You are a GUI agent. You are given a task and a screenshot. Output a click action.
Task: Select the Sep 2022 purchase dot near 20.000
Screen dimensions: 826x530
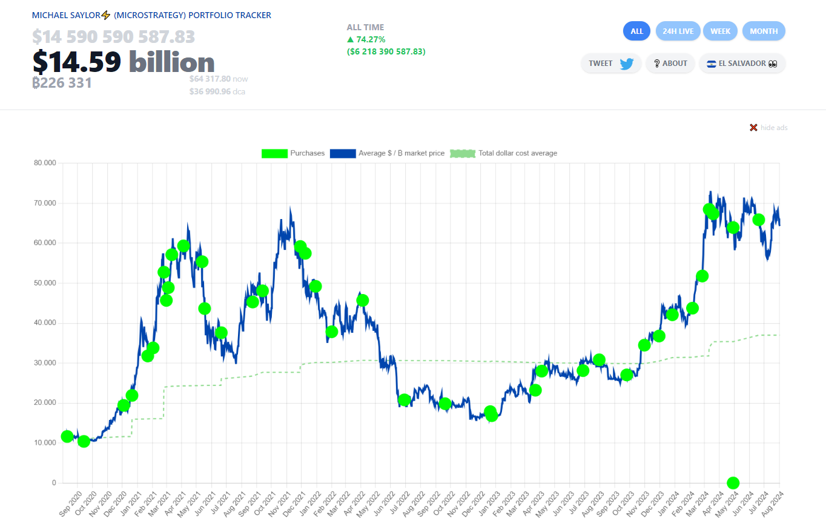[x=445, y=404]
